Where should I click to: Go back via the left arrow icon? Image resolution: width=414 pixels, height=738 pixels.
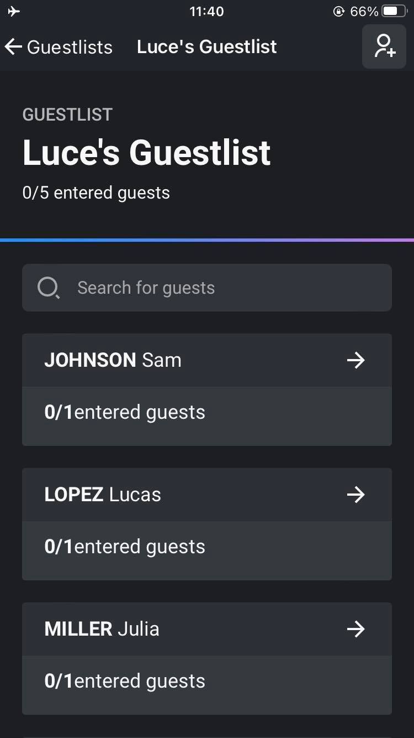(13, 47)
